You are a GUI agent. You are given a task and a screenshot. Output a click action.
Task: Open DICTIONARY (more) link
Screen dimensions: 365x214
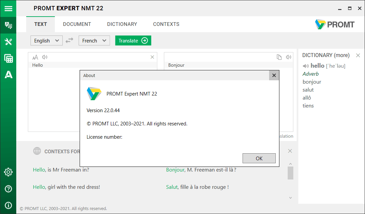point(326,55)
